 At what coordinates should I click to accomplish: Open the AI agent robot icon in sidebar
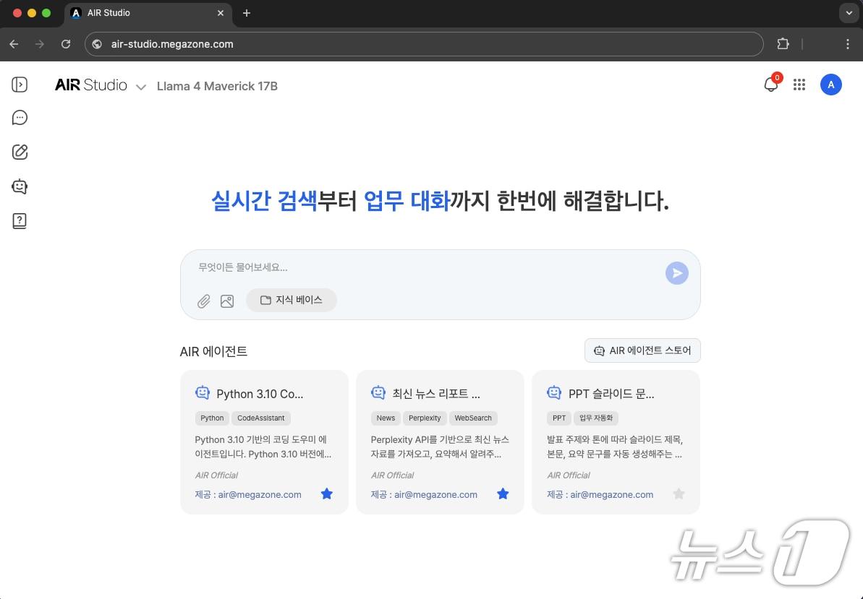[x=20, y=186]
